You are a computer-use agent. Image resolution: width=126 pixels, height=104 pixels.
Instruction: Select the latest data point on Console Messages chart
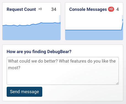(x=123, y=20)
